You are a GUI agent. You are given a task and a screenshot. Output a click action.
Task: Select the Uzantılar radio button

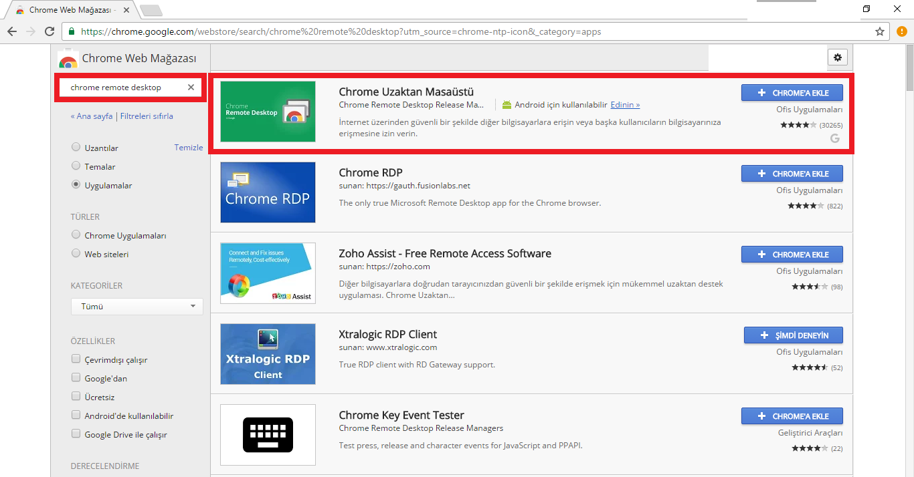pos(76,148)
